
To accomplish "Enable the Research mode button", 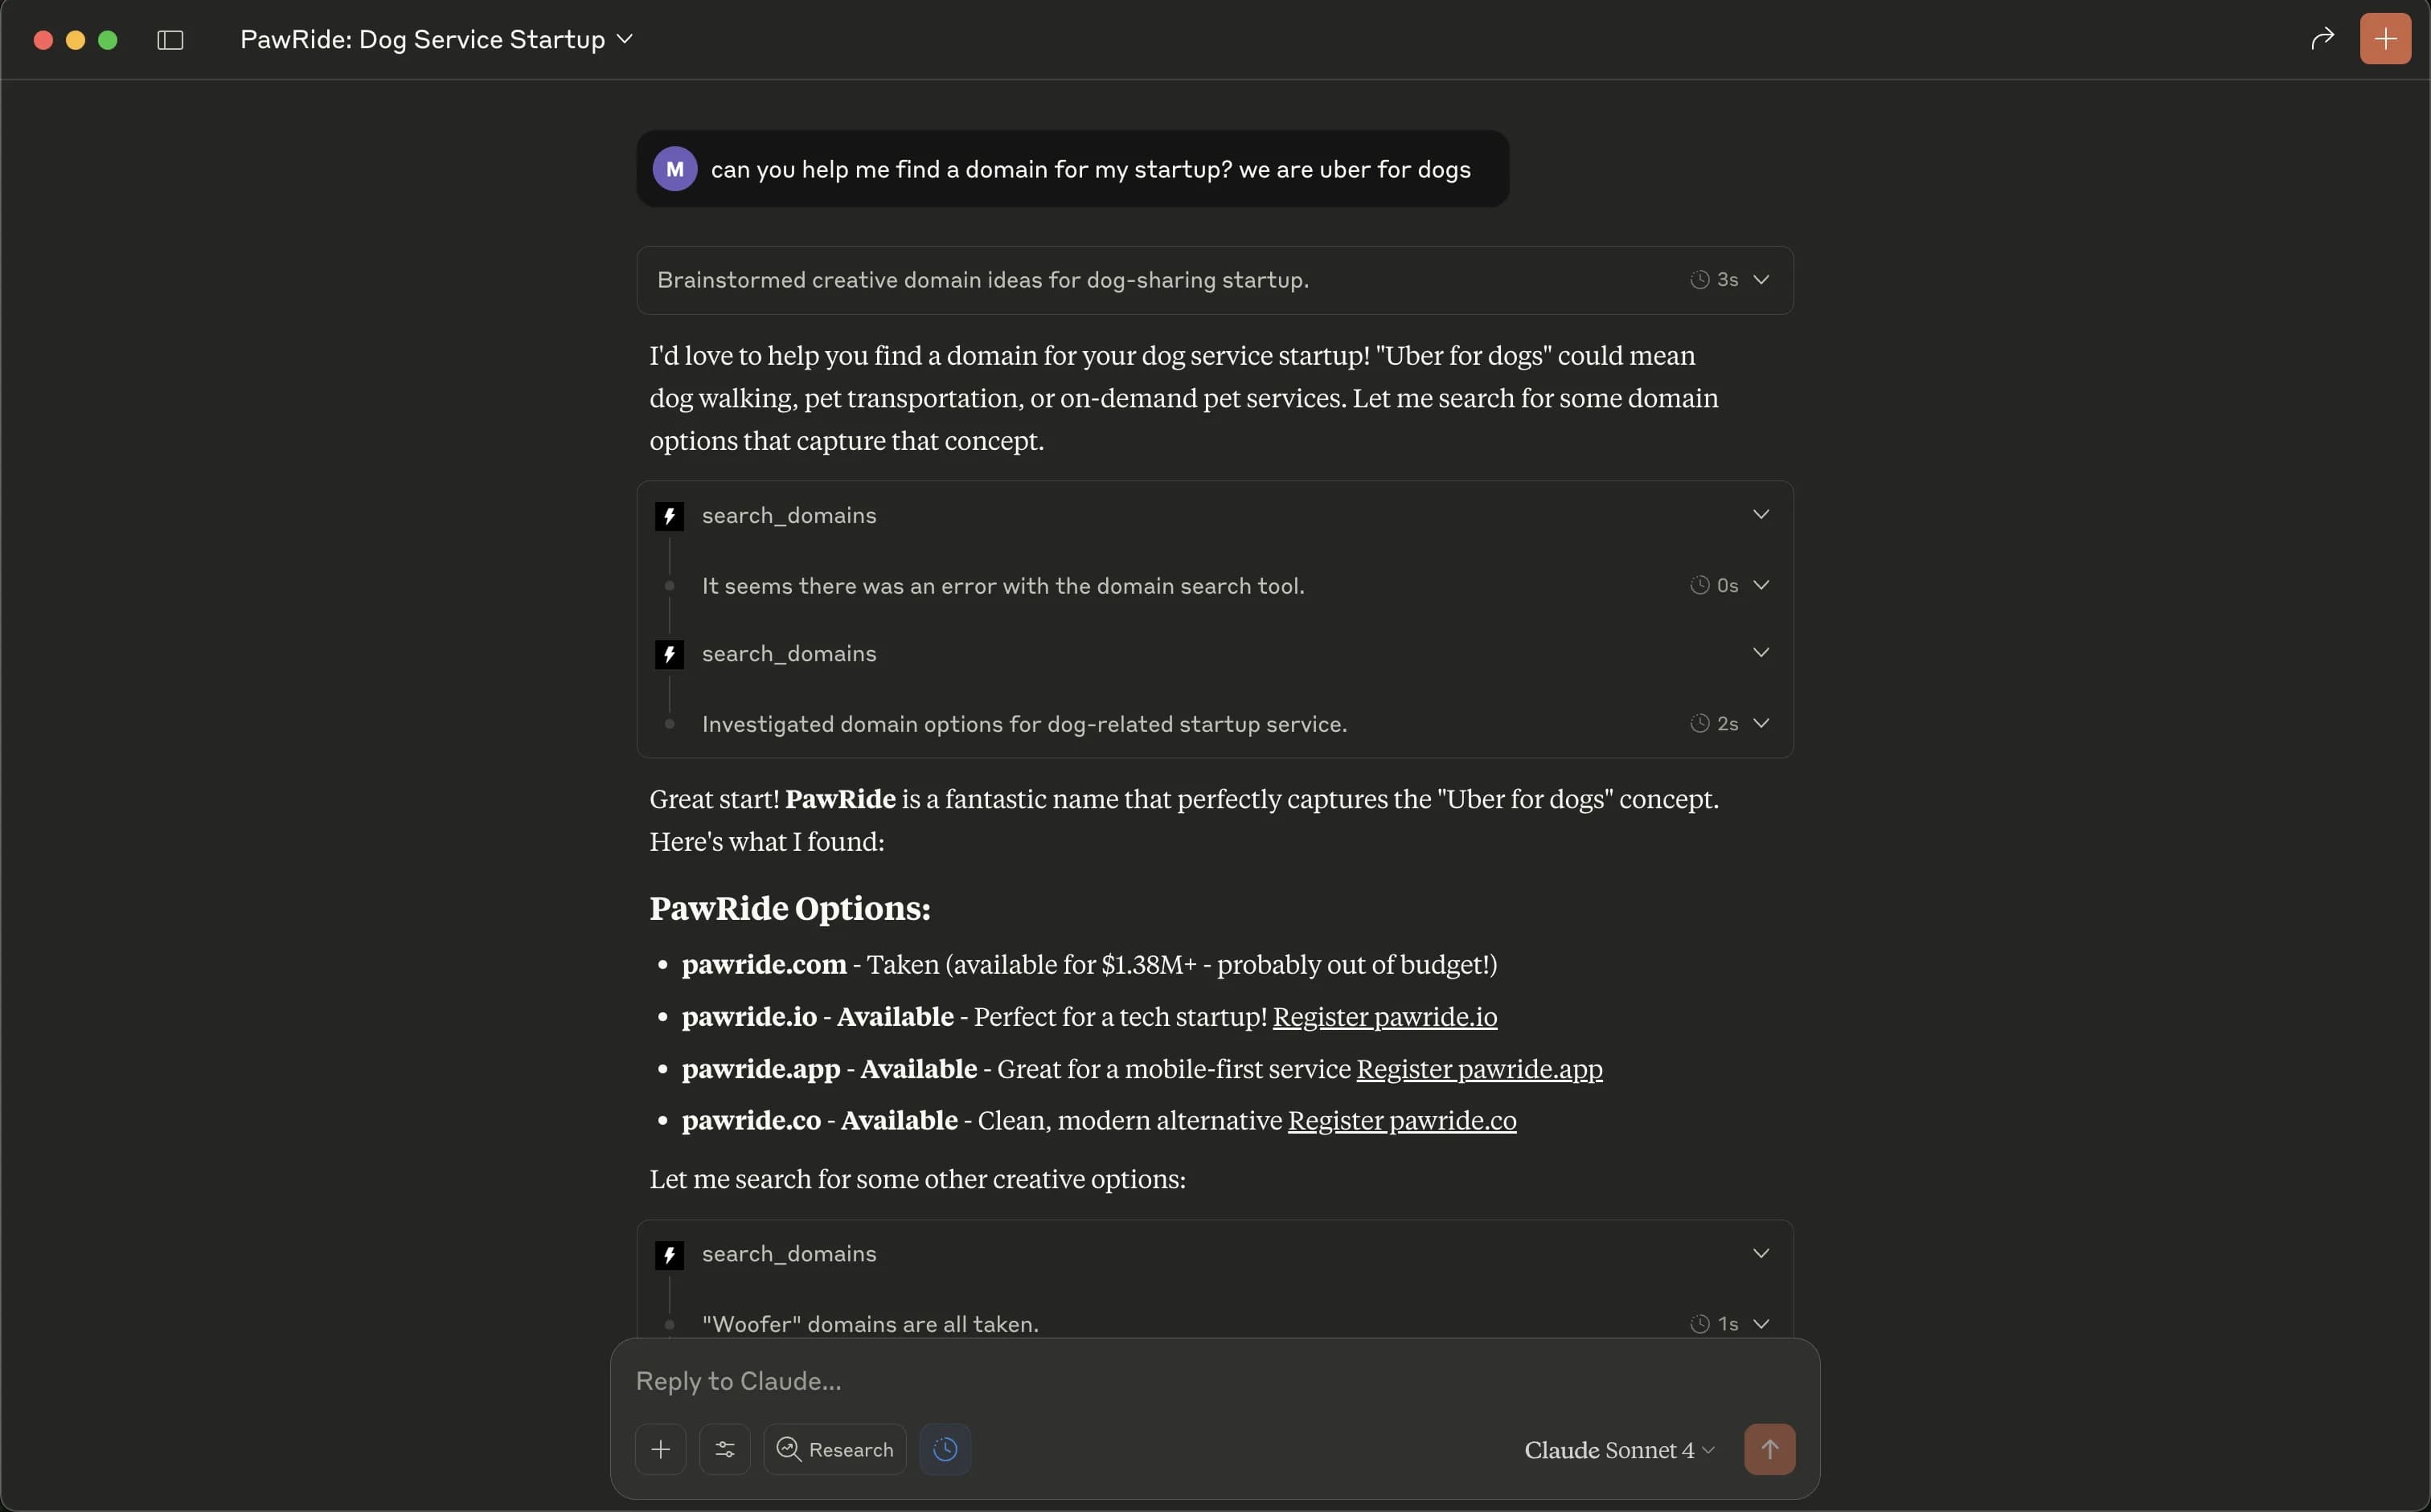I will pos(834,1449).
